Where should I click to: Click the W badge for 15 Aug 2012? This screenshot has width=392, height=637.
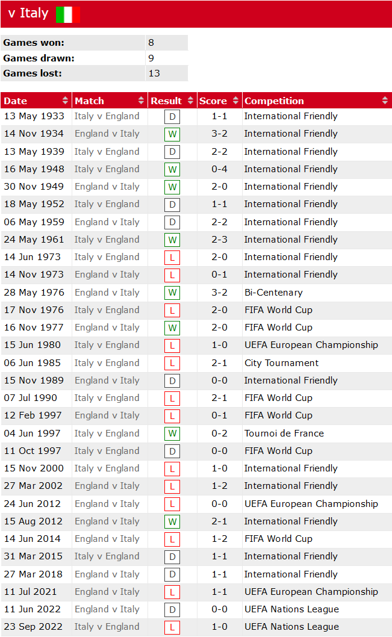(172, 522)
